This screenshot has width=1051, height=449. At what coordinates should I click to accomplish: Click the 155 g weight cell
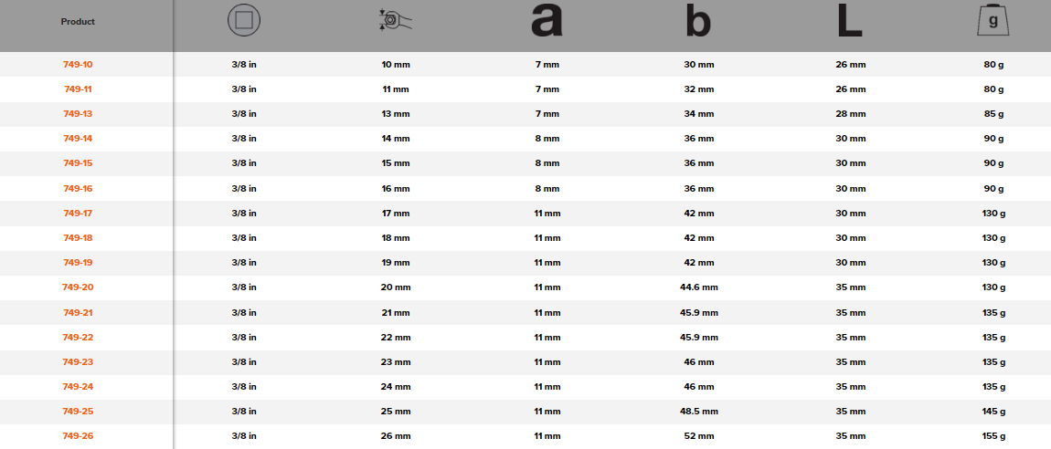(993, 436)
